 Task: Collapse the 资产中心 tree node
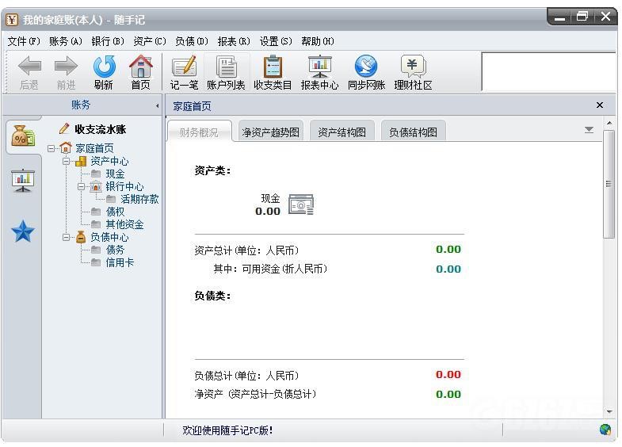pos(67,161)
